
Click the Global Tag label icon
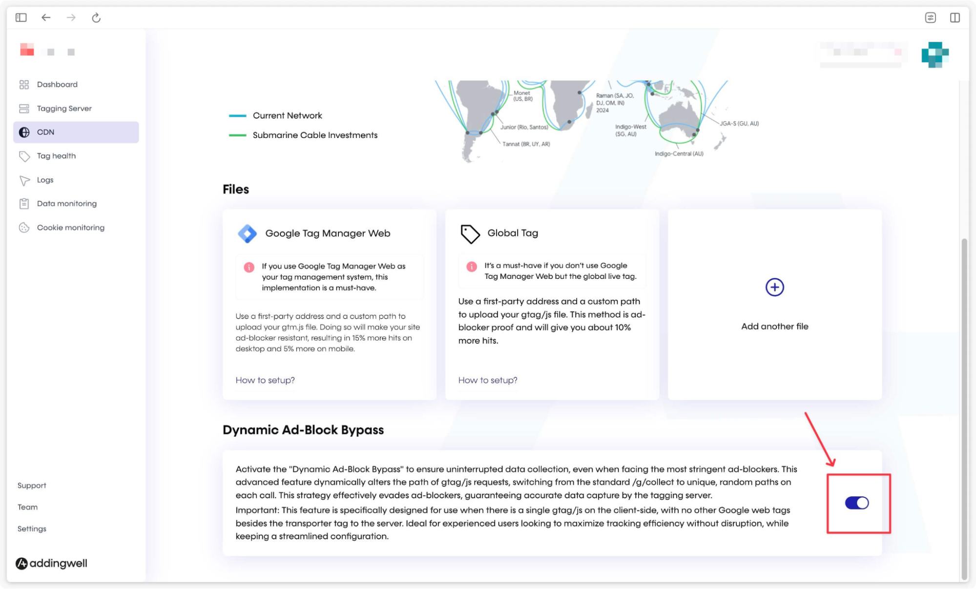coord(470,234)
